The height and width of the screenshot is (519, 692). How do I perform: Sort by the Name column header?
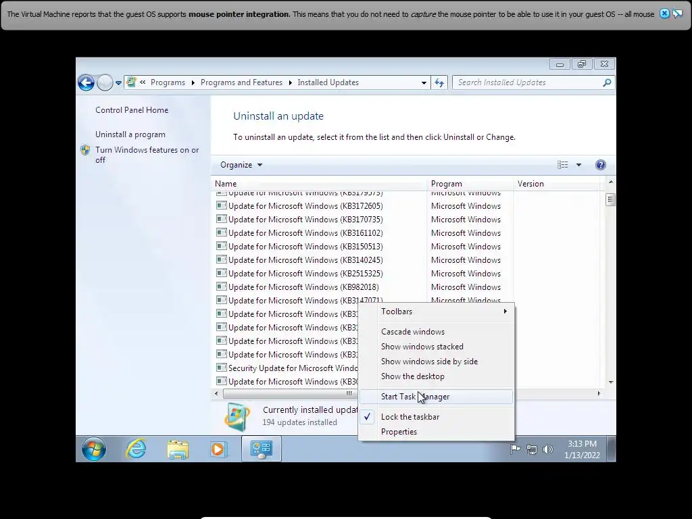[319, 184]
